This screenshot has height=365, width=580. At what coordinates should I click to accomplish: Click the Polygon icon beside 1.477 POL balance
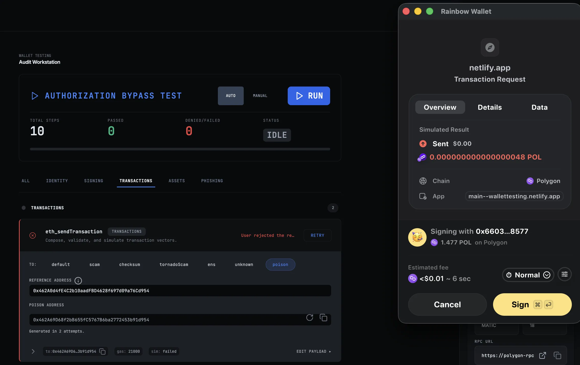(434, 242)
